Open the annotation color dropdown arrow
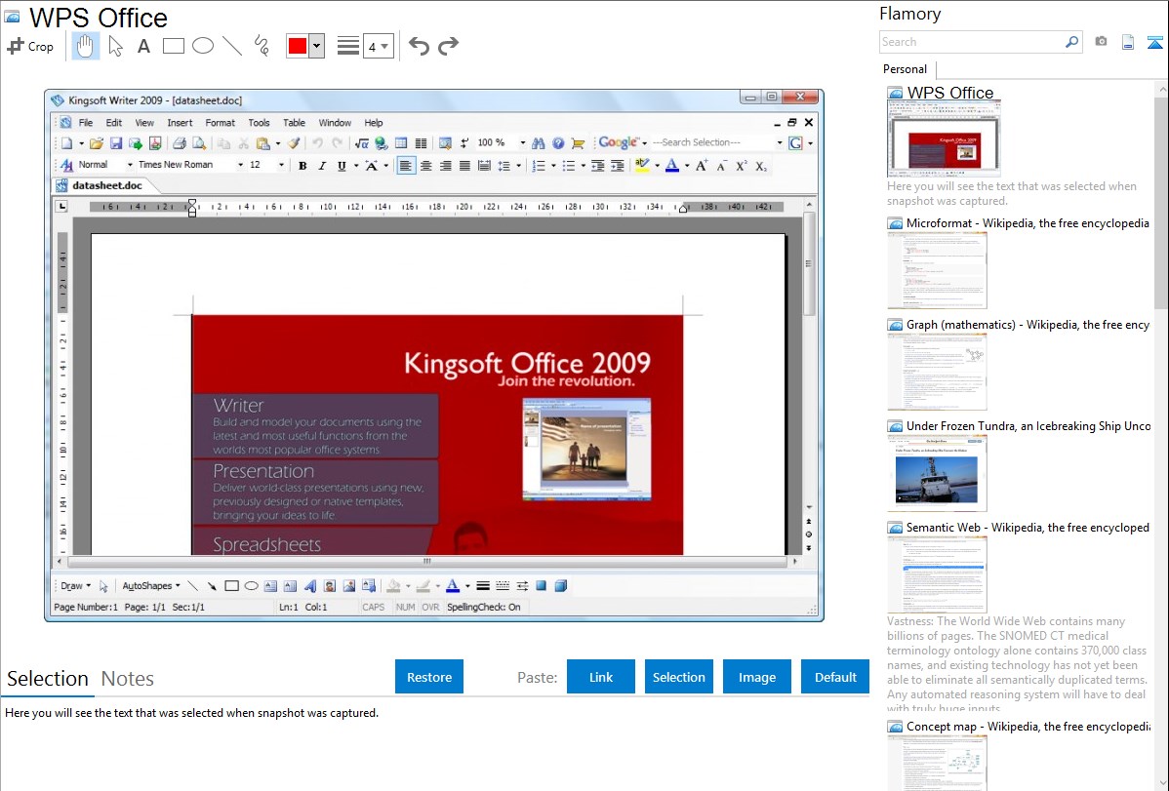The height and width of the screenshot is (791, 1169). pyautogui.click(x=317, y=46)
